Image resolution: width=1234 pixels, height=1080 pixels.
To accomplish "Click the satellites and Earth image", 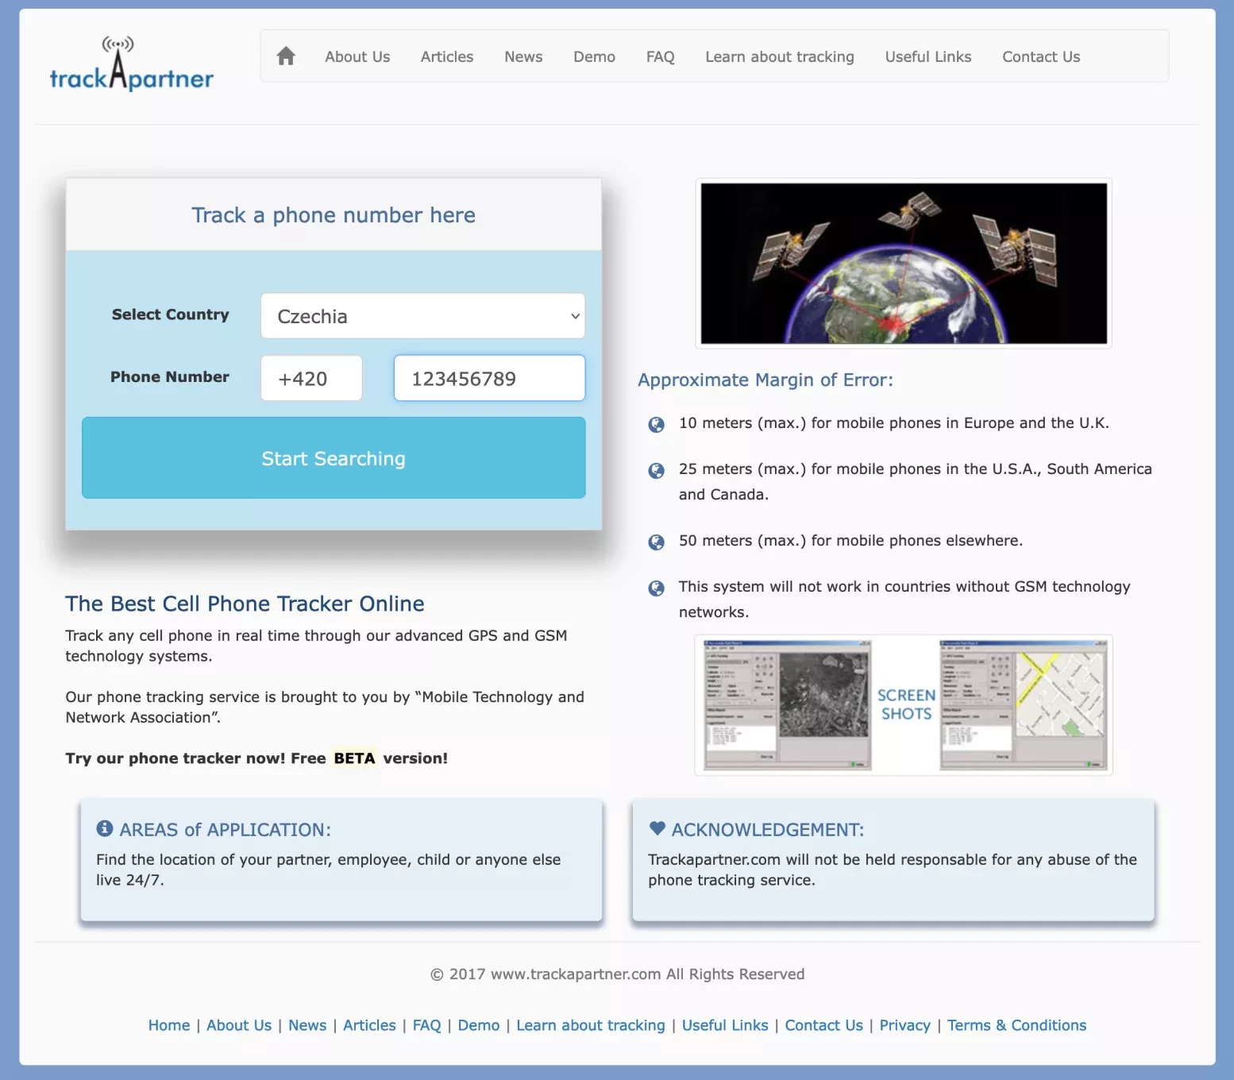I will [904, 264].
